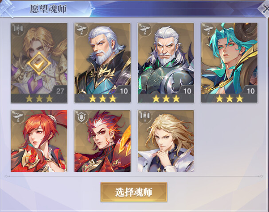
Task: Click the level 10 badge on the grey-bearded card
Action: (x=123, y=91)
